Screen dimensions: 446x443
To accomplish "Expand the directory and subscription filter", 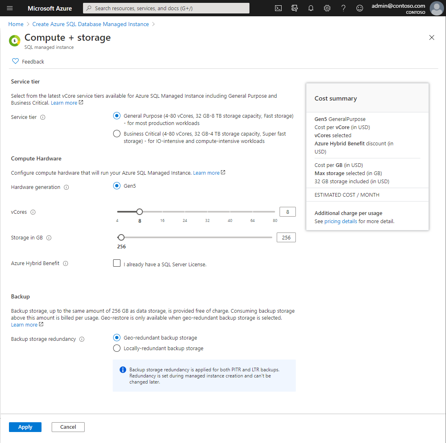I will (294, 8).
